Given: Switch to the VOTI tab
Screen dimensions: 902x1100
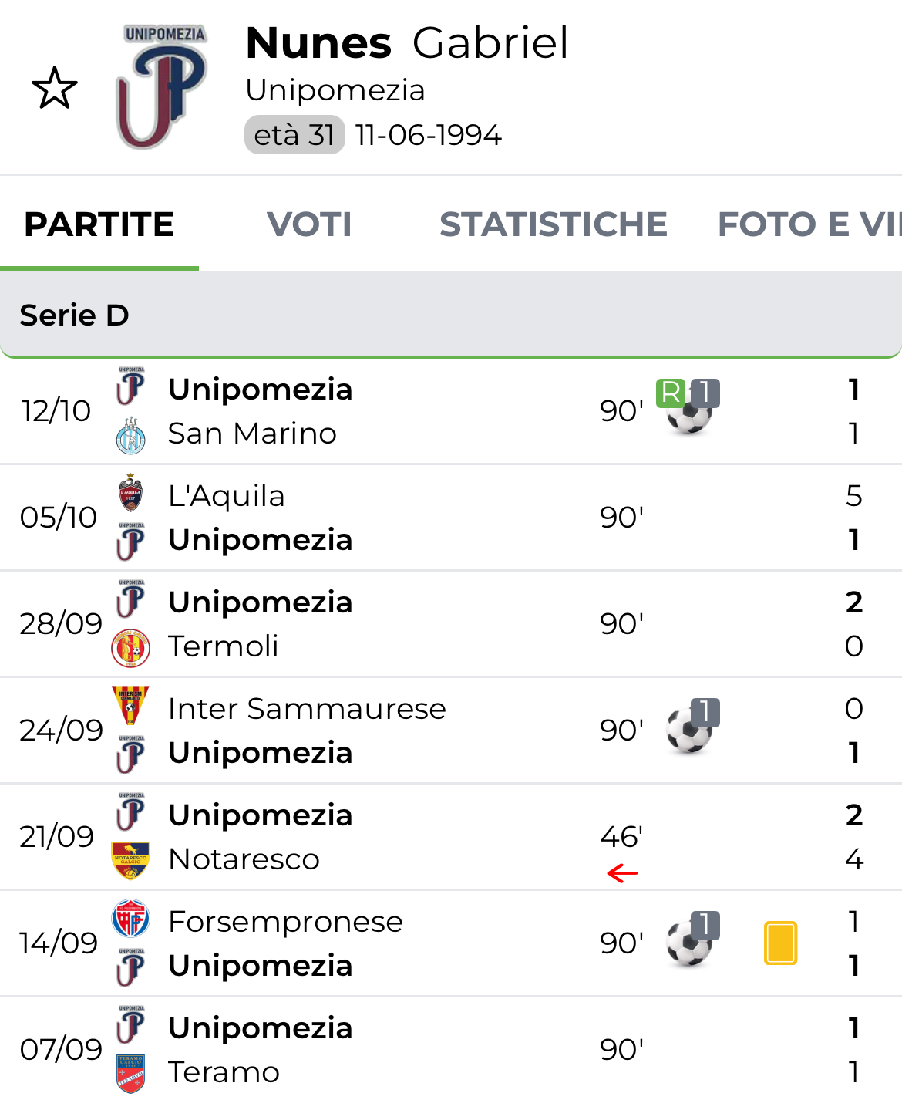Looking at the screenshot, I should (x=309, y=224).
